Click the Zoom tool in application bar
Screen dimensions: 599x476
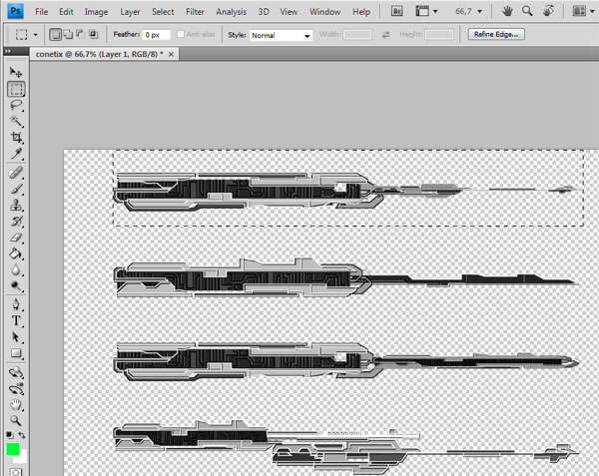coord(527,11)
